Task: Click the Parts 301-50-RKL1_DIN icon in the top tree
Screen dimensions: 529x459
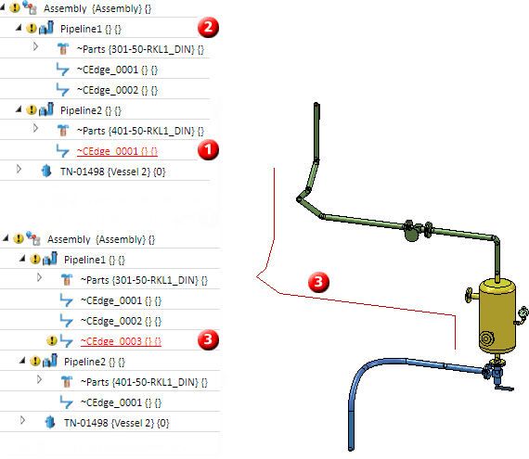Action: click(x=63, y=49)
